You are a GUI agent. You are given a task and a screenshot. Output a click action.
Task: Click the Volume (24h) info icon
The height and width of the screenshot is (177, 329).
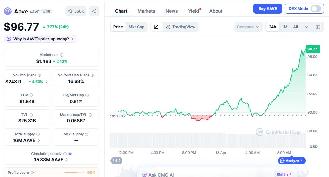tap(39, 75)
